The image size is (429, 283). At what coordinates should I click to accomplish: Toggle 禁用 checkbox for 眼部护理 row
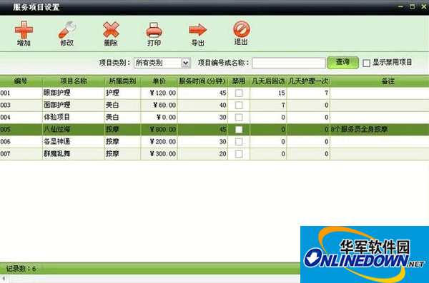(x=239, y=93)
